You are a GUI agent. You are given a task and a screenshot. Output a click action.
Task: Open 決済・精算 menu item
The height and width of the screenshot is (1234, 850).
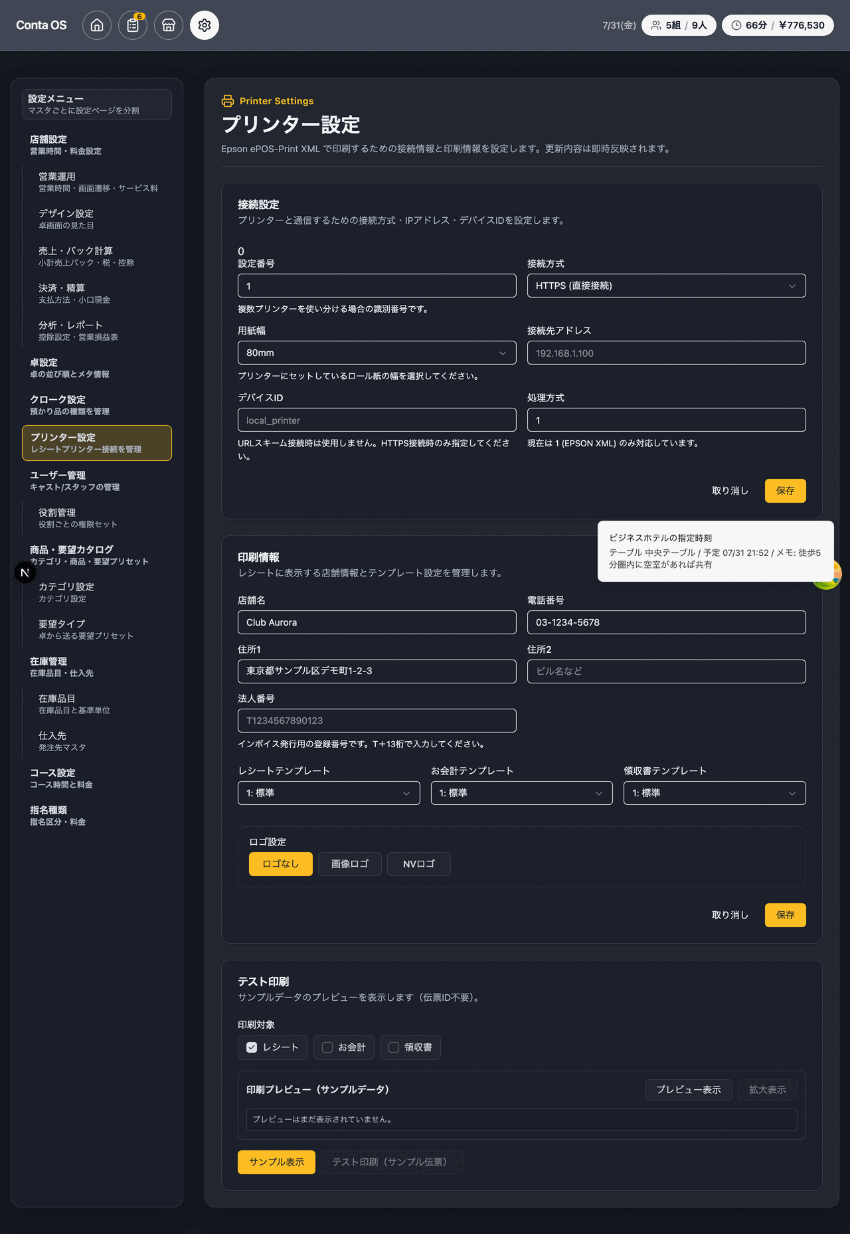pos(101,294)
